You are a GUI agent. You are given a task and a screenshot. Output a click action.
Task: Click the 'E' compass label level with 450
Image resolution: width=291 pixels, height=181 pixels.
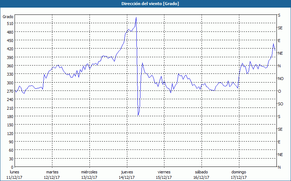279,41
